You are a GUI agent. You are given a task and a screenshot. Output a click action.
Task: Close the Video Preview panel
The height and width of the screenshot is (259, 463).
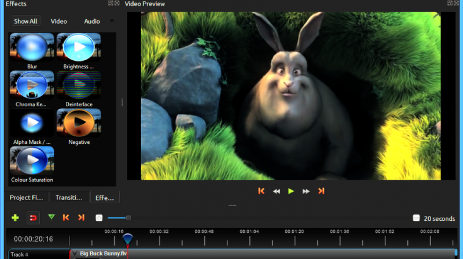[456, 3]
